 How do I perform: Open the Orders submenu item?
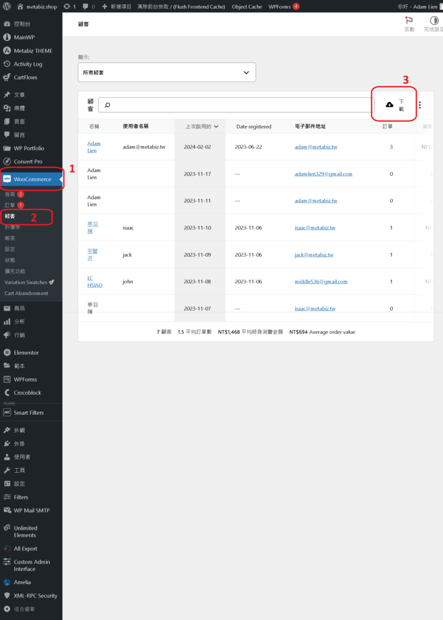coord(10,205)
